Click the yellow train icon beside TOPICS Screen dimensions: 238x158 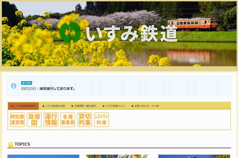tap(11, 145)
